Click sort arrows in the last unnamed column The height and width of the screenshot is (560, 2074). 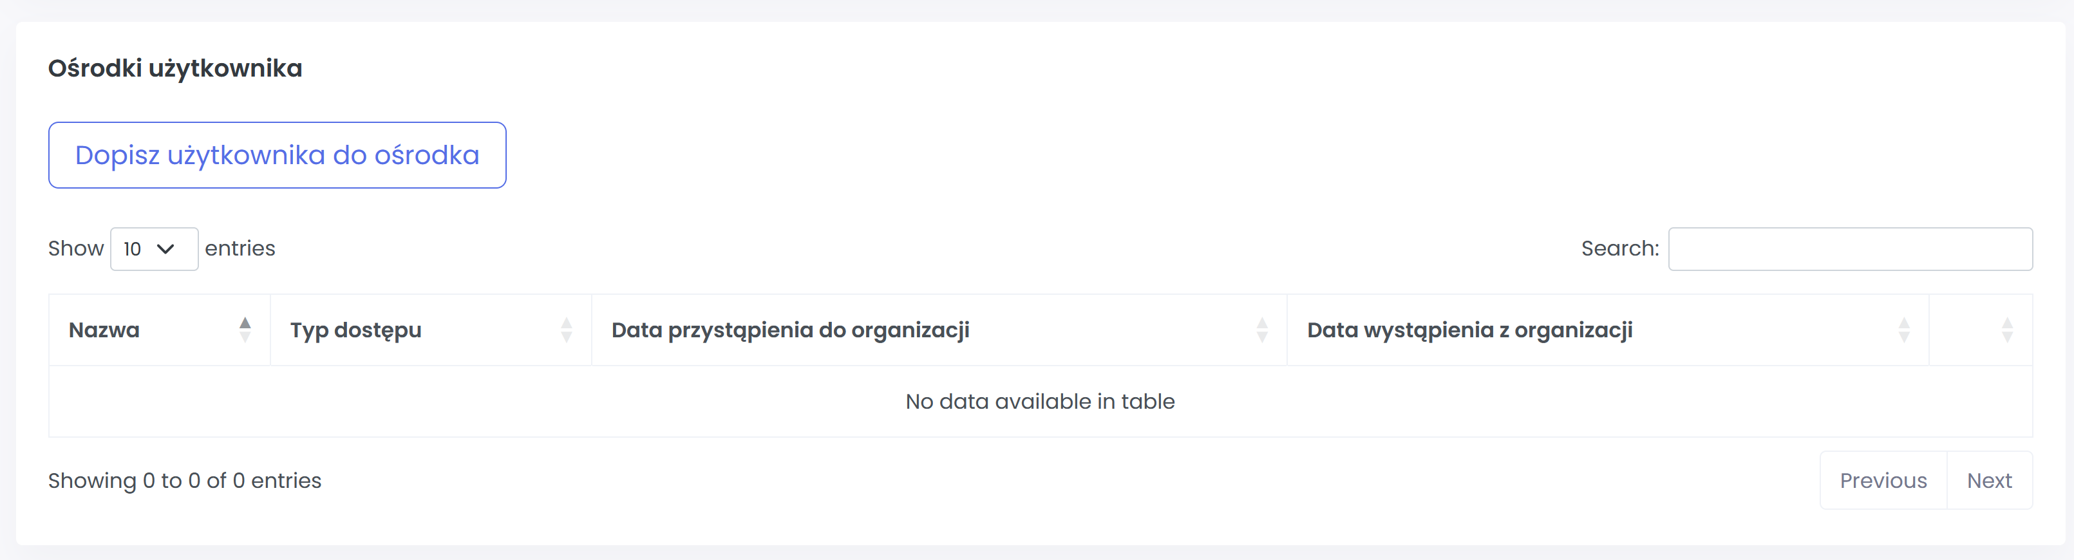pyautogui.click(x=2006, y=330)
